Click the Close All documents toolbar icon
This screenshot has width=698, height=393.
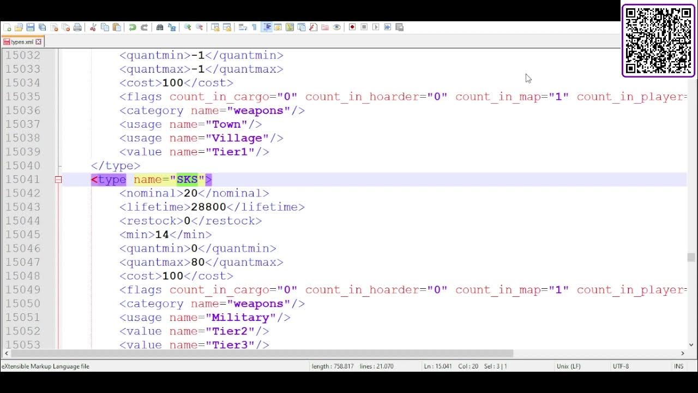(x=65, y=27)
